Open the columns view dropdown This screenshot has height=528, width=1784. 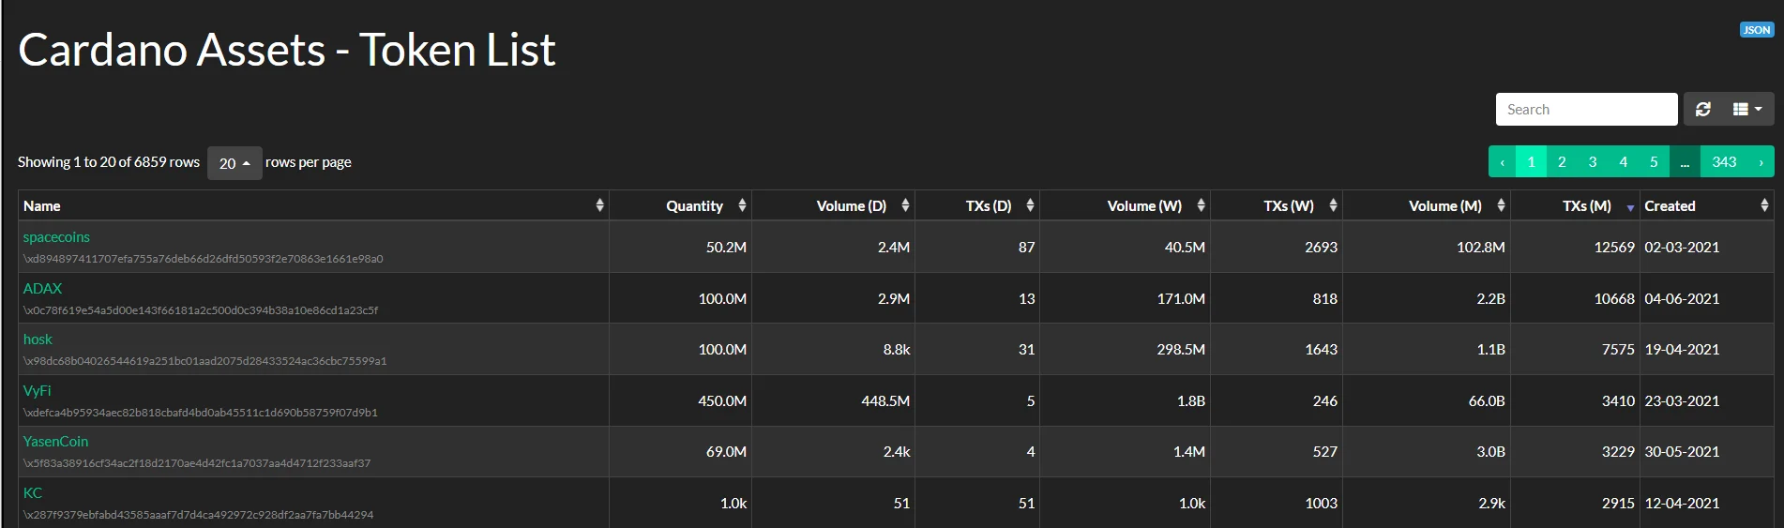point(1746,110)
